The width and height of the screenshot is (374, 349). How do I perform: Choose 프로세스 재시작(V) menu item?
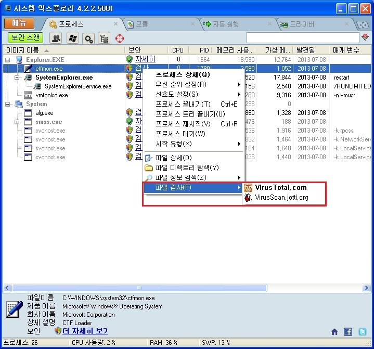(x=194, y=124)
